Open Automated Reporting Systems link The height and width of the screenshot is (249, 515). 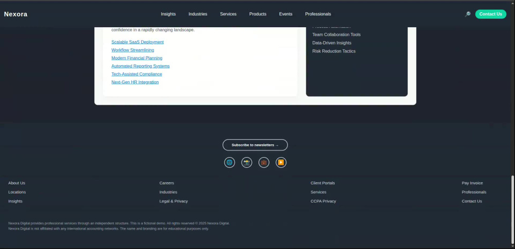141,66
